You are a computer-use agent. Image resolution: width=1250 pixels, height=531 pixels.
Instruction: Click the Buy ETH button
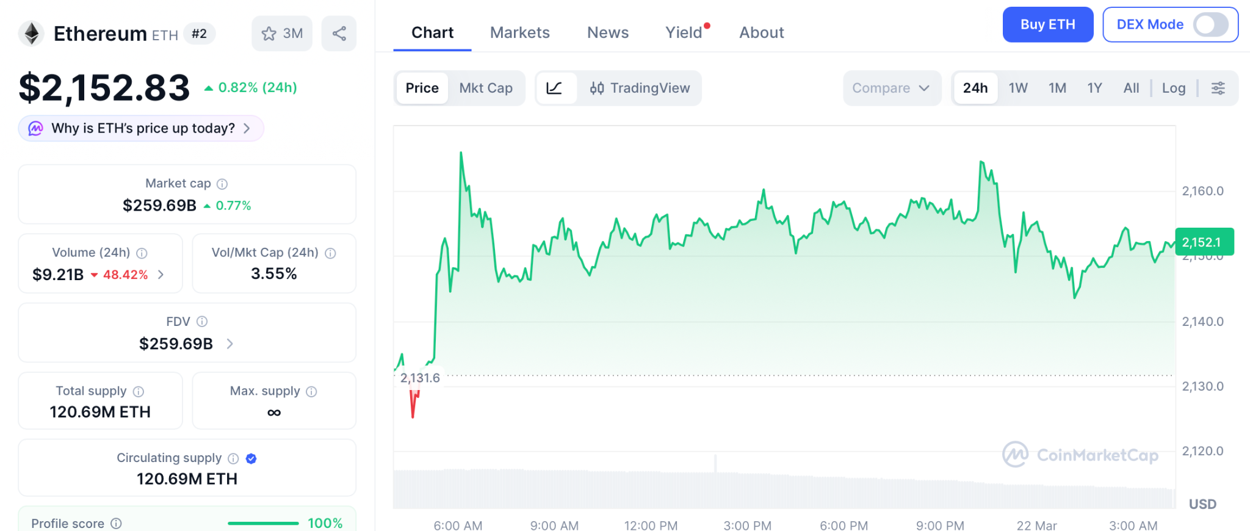pos(1047,24)
